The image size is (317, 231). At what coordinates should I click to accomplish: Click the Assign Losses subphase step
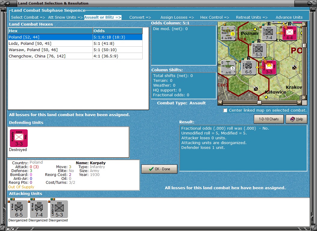click(x=177, y=17)
